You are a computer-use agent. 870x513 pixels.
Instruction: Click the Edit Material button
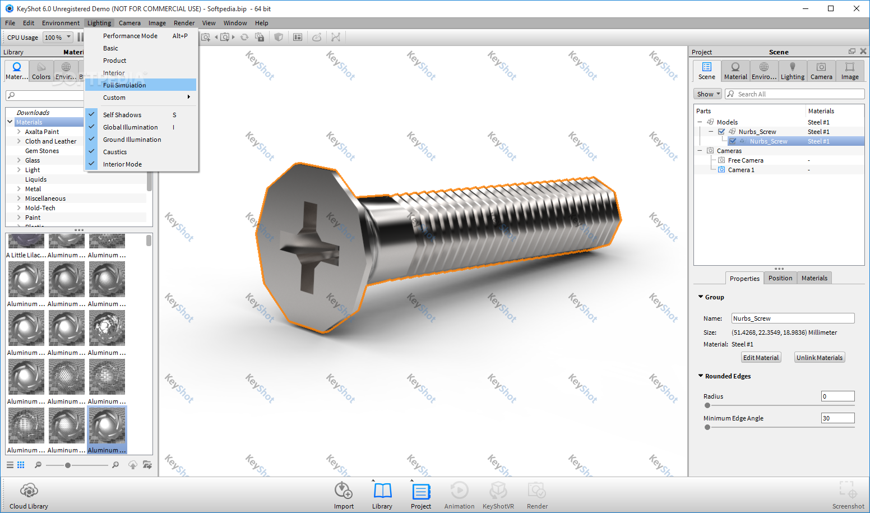[x=761, y=358]
